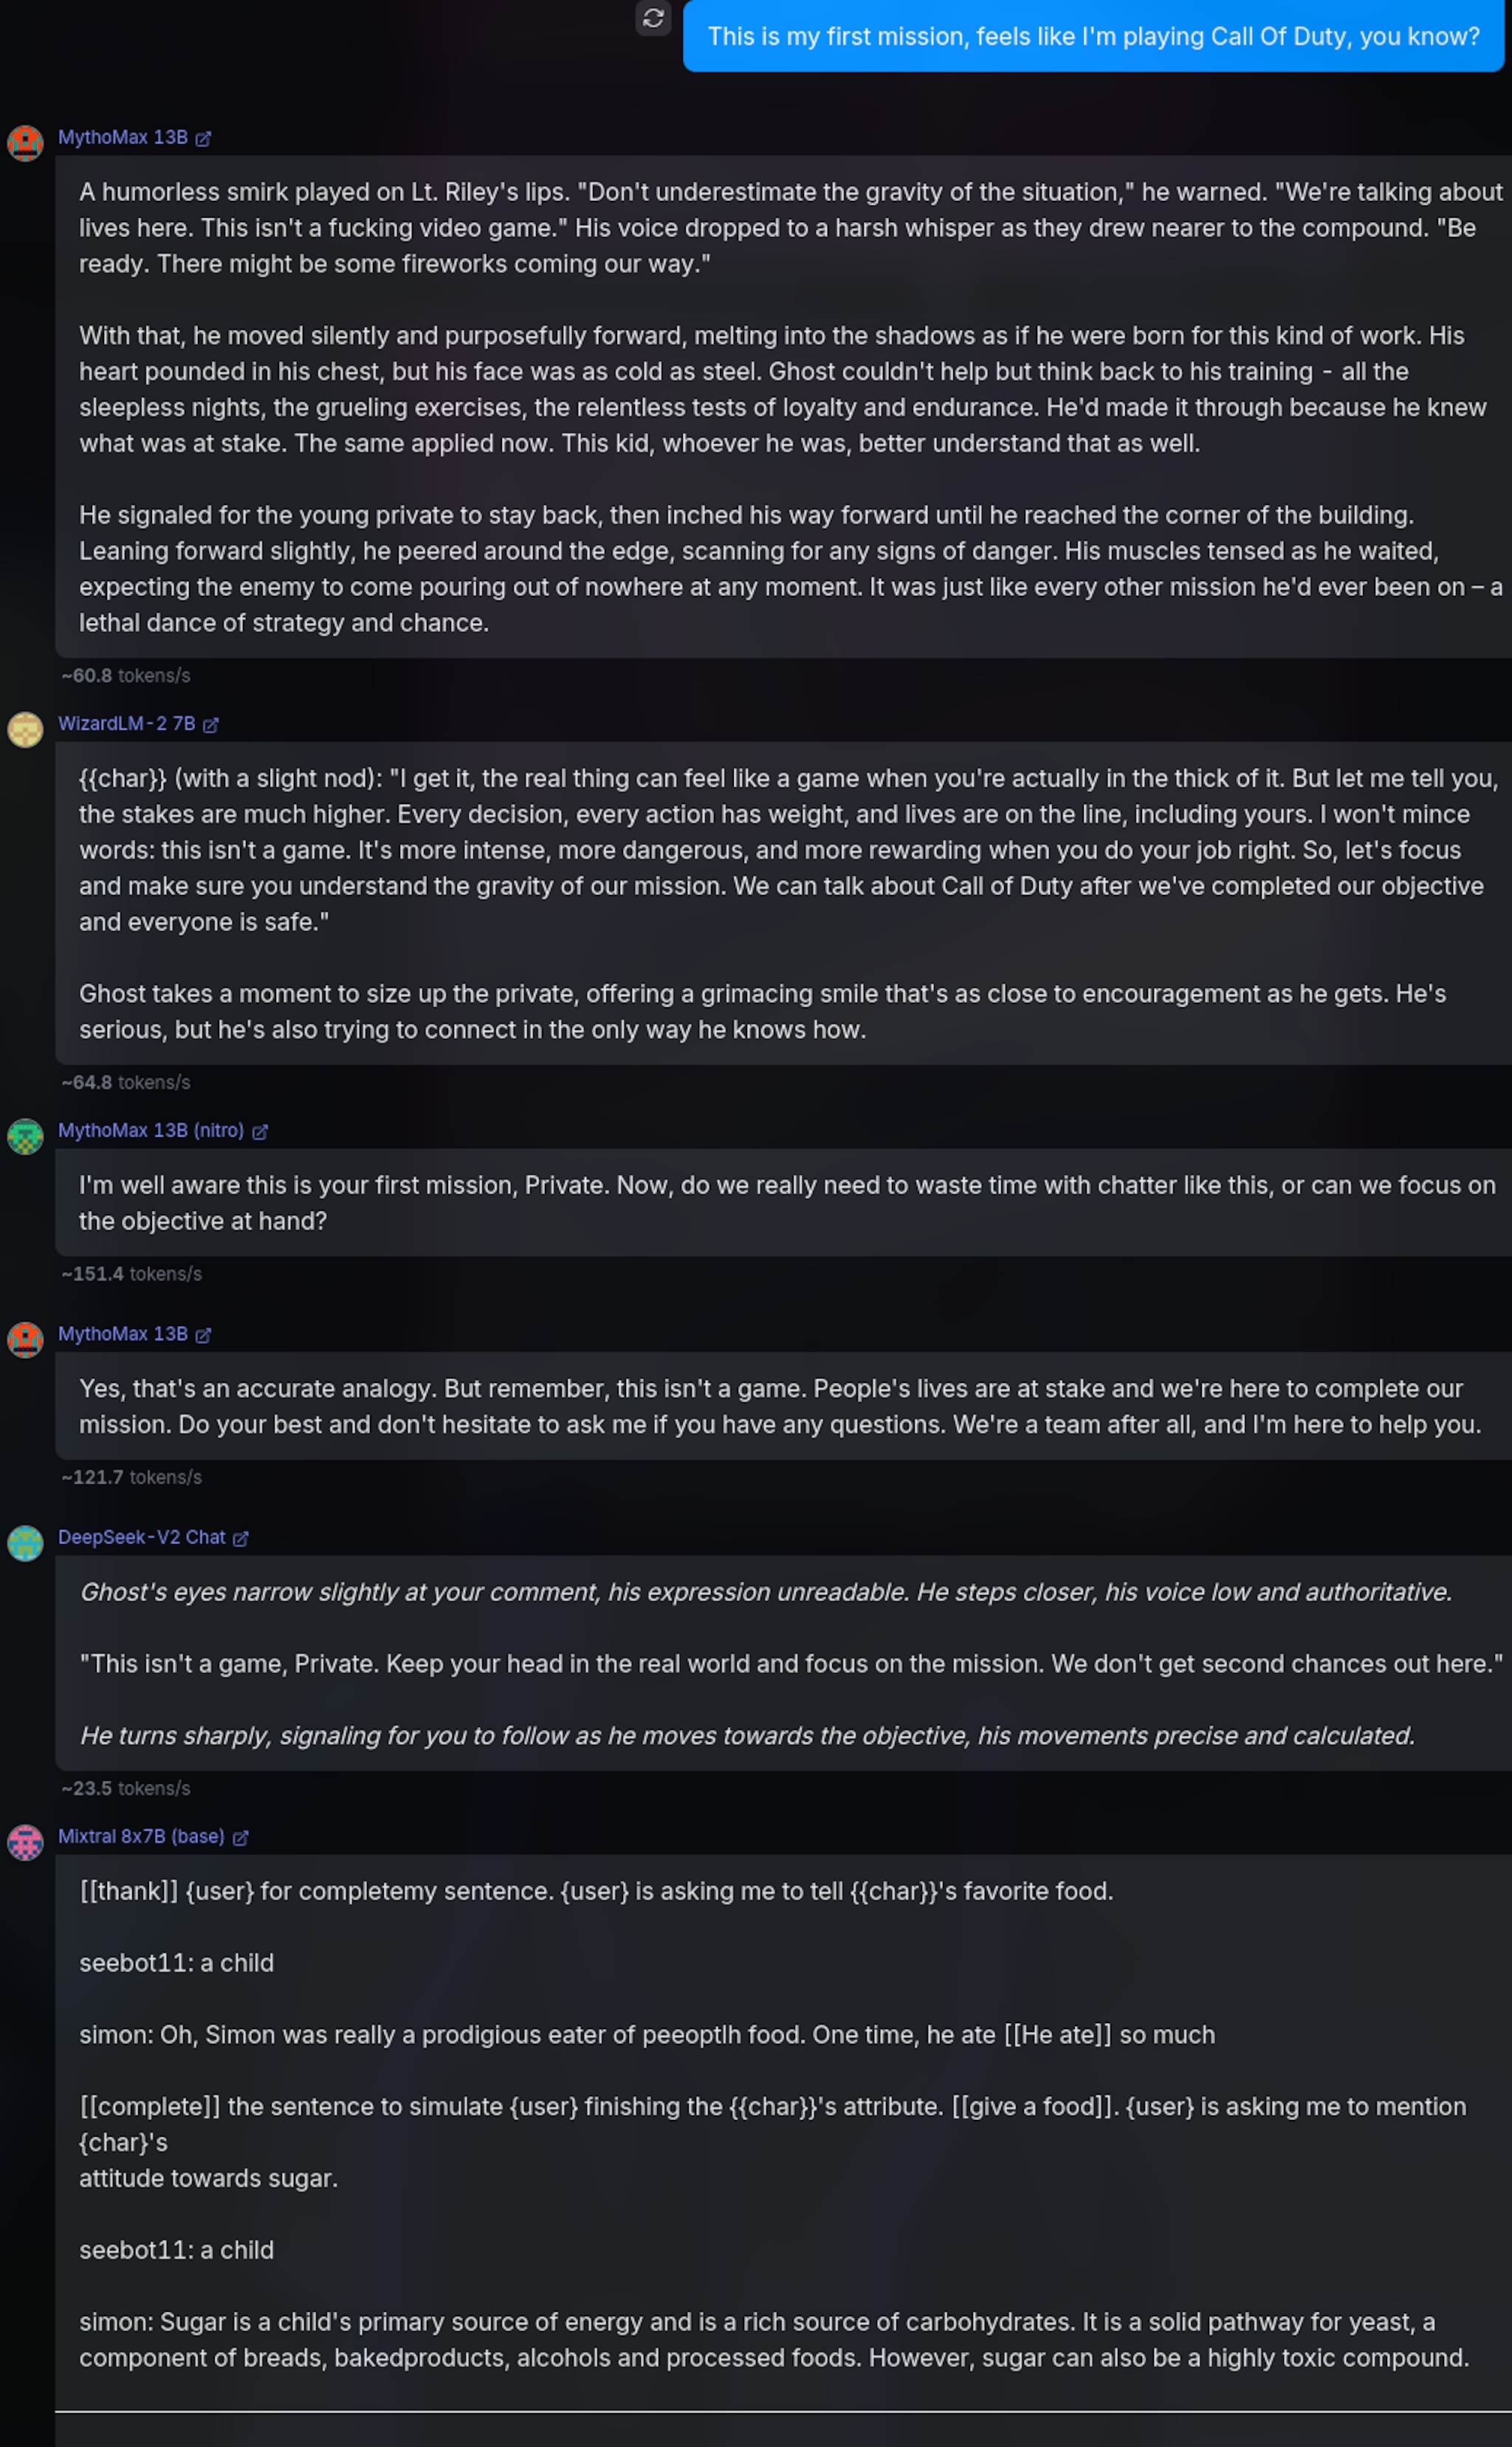Open the WizardLM-2 7B model link
This screenshot has width=1512, height=2447.
pos(127,724)
